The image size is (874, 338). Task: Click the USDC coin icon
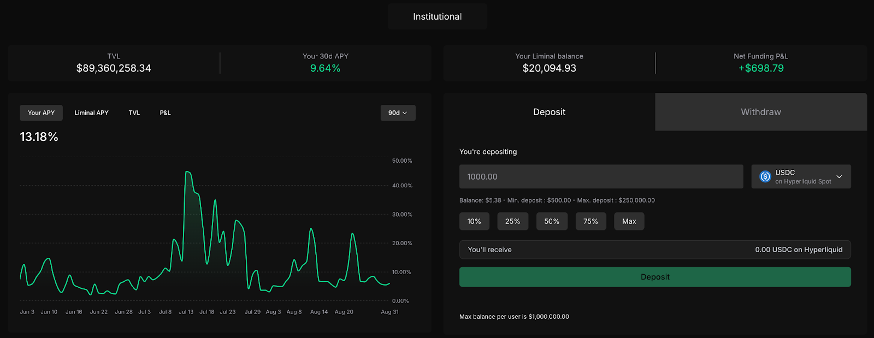[x=765, y=176]
